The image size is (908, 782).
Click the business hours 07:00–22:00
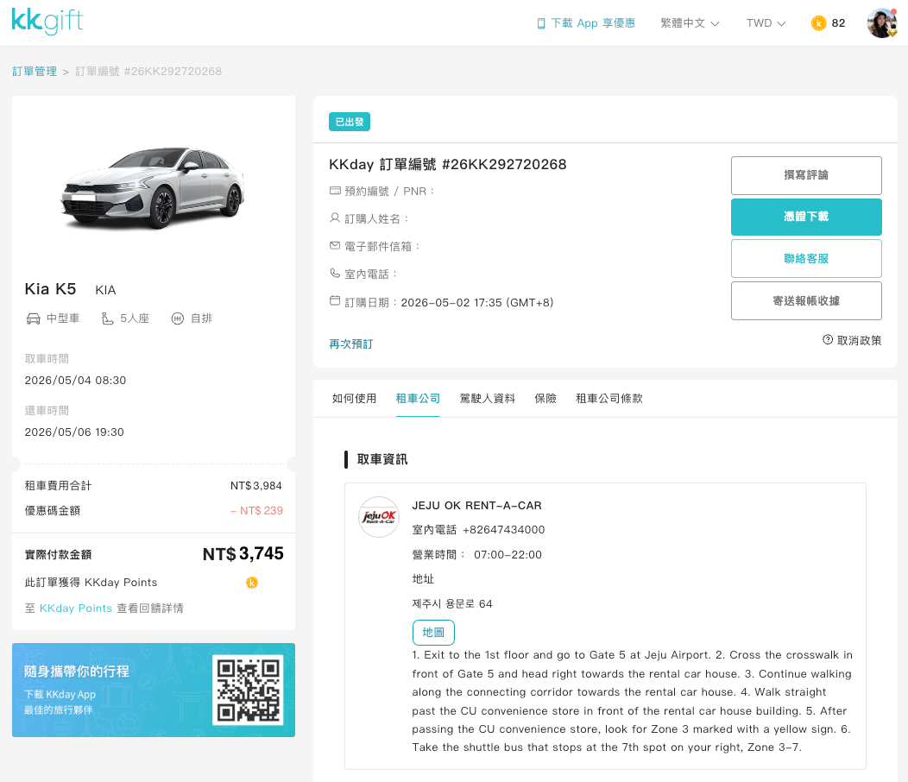coord(508,554)
